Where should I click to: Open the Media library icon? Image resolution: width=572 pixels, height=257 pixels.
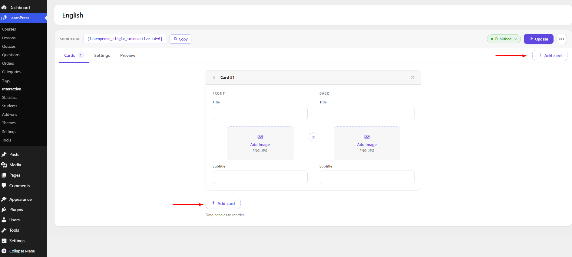(4, 165)
